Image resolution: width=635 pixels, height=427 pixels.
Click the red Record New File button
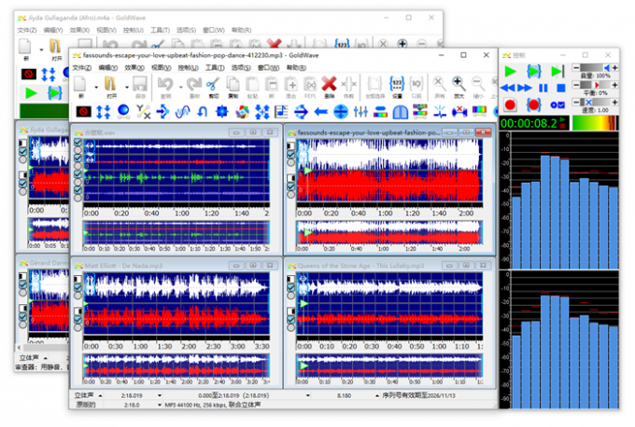coord(510,105)
